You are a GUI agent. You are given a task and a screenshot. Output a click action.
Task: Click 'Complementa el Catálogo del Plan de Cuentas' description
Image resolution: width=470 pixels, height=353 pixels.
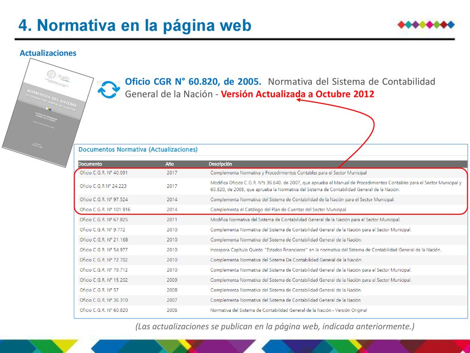(279, 210)
